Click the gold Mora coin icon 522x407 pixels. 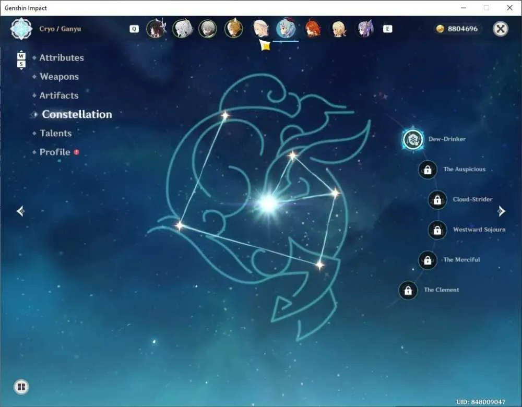click(x=440, y=29)
